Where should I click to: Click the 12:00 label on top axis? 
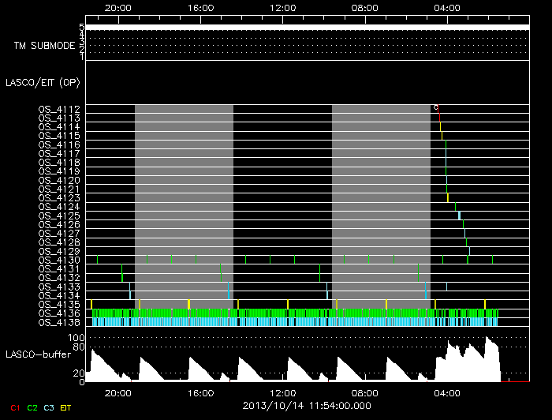click(x=282, y=8)
